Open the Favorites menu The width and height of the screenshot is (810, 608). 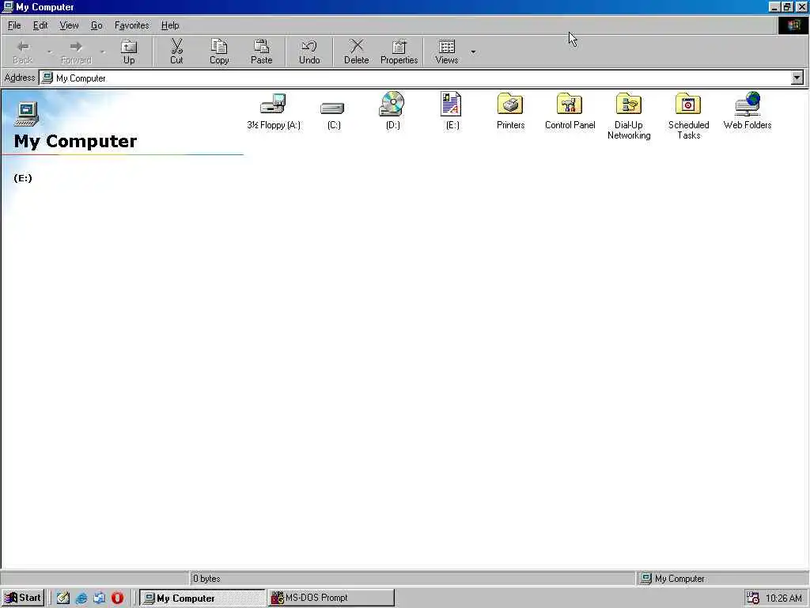click(132, 25)
